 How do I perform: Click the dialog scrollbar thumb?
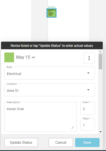click(100, 61)
